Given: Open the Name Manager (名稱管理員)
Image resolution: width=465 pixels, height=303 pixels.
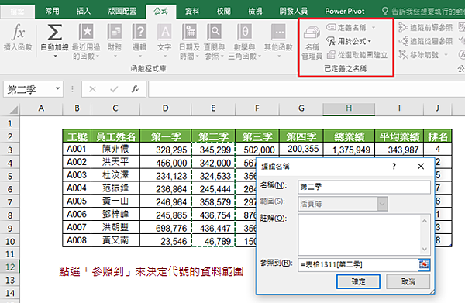Looking at the screenshot, I should click(x=312, y=43).
